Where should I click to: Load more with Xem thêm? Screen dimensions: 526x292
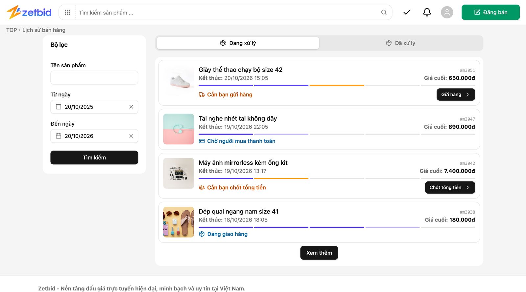pyautogui.click(x=319, y=253)
